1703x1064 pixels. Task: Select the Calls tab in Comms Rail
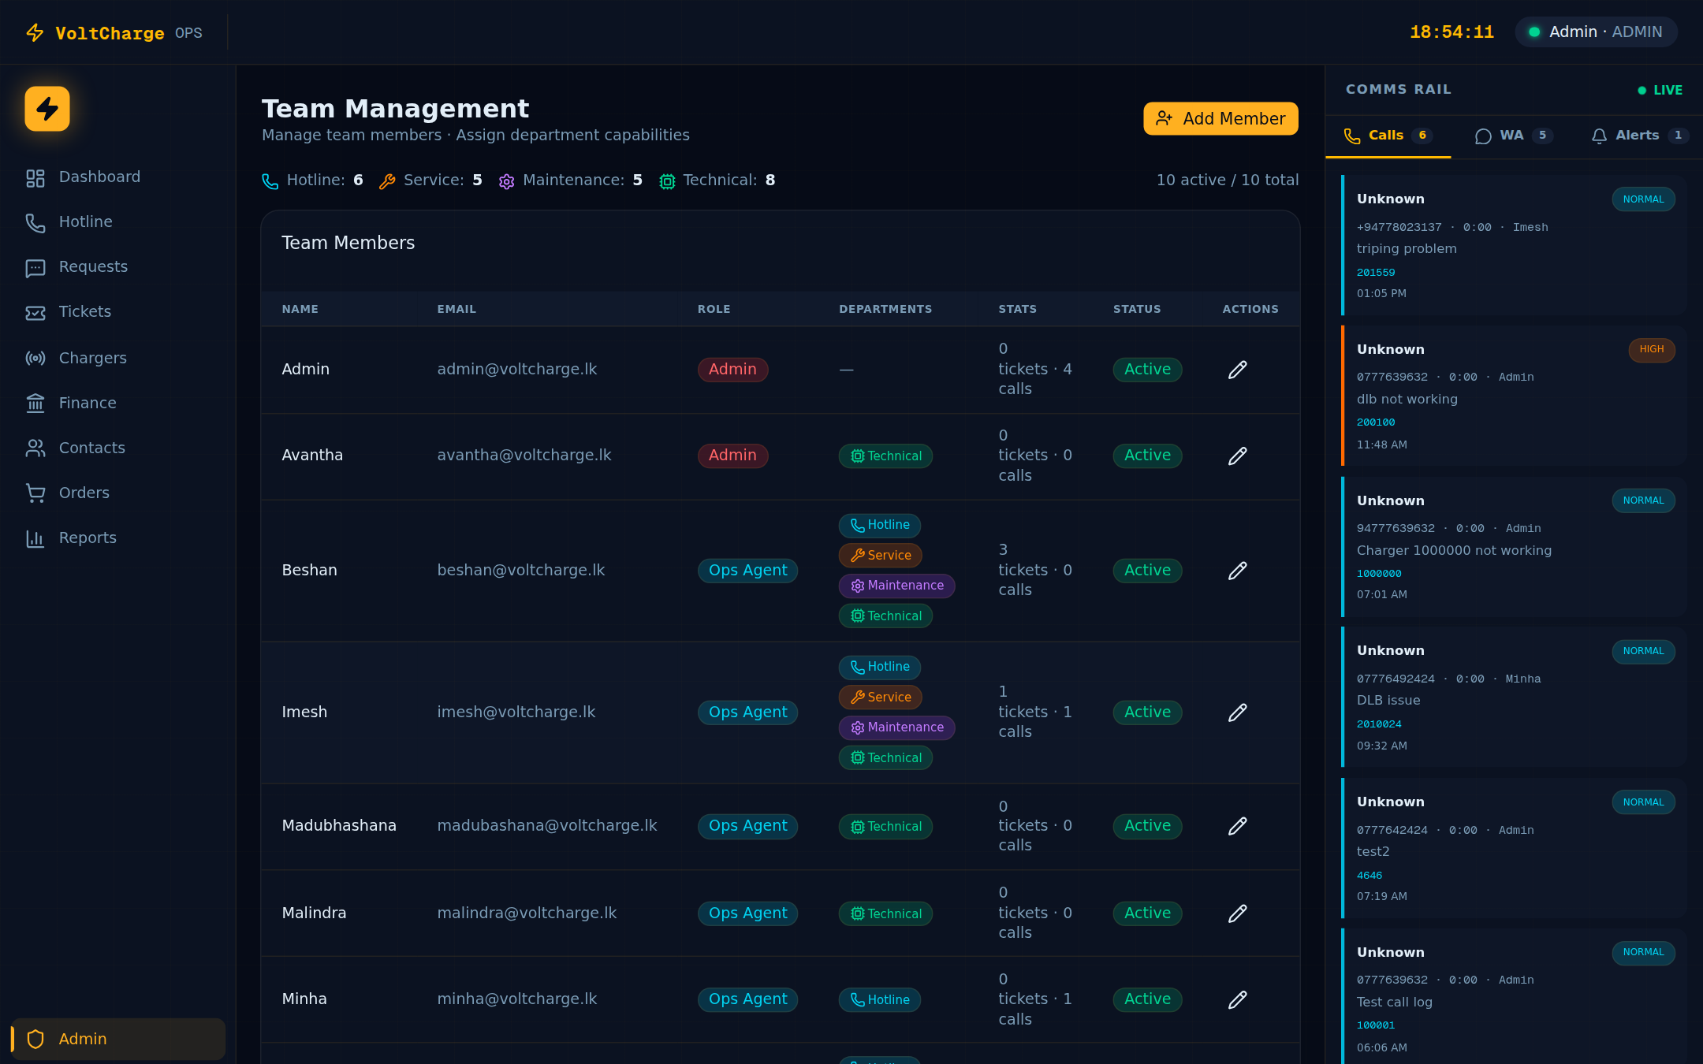1387,136
